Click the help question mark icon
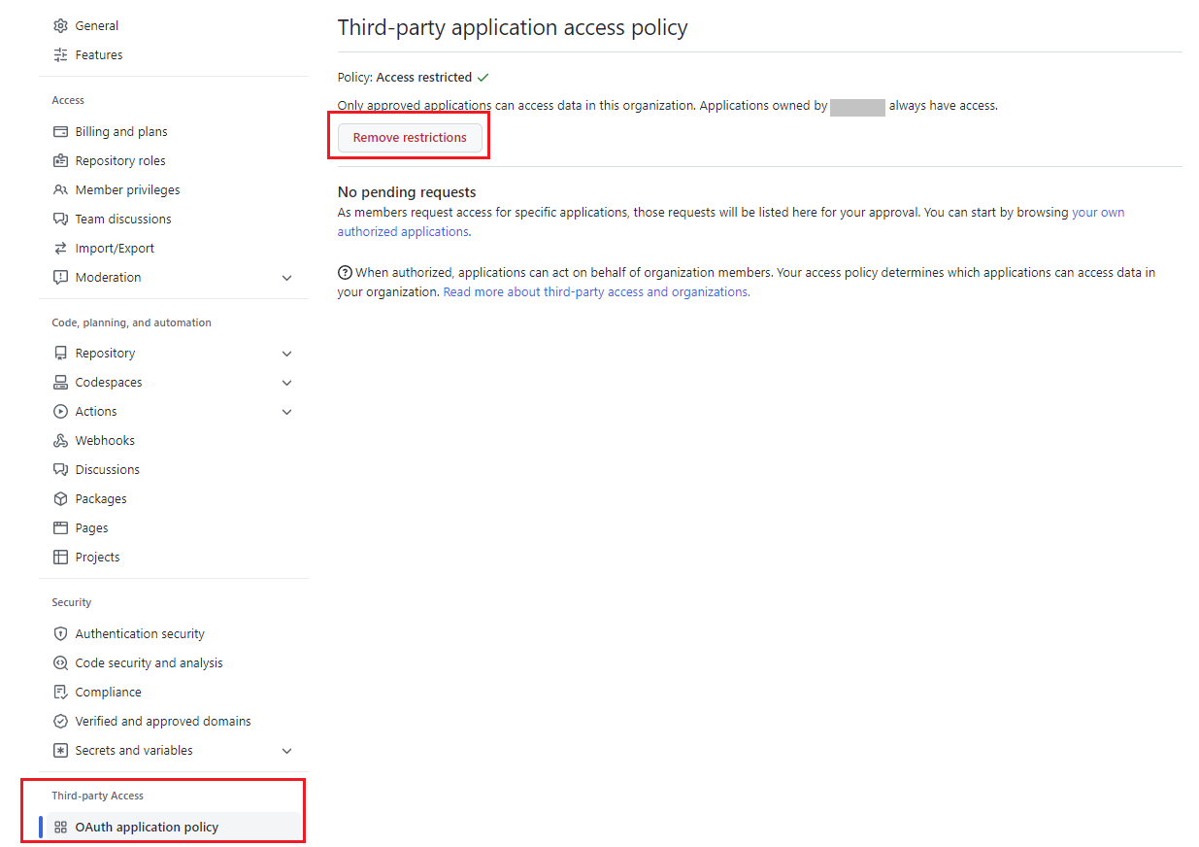Image resolution: width=1199 pixels, height=847 pixels. click(x=345, y=273)
